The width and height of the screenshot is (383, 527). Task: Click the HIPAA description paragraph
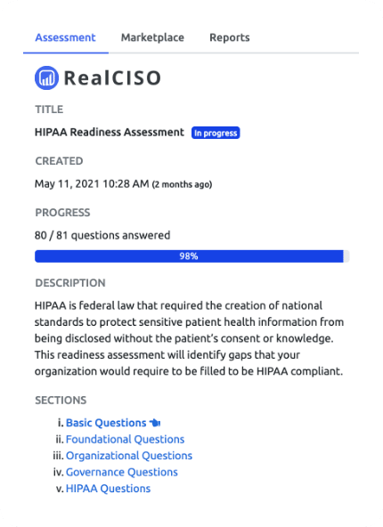tap(189, 338)
